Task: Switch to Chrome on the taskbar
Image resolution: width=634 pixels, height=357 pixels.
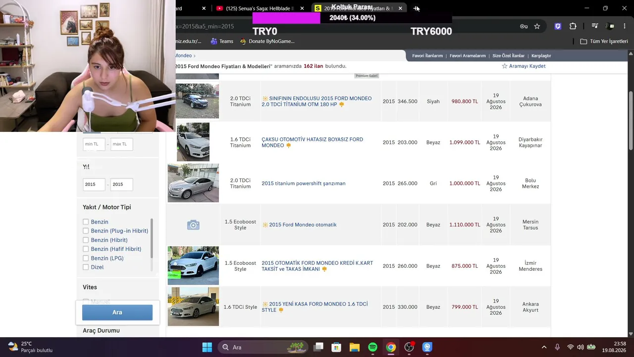Action: pos(391,347)
